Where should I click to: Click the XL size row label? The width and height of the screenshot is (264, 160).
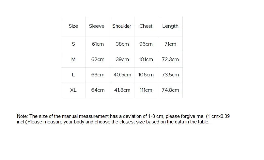tap(73, 90)
